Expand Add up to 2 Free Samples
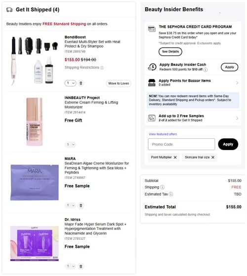The width and height of the screenshot is (247, 276). coord(193,118)
